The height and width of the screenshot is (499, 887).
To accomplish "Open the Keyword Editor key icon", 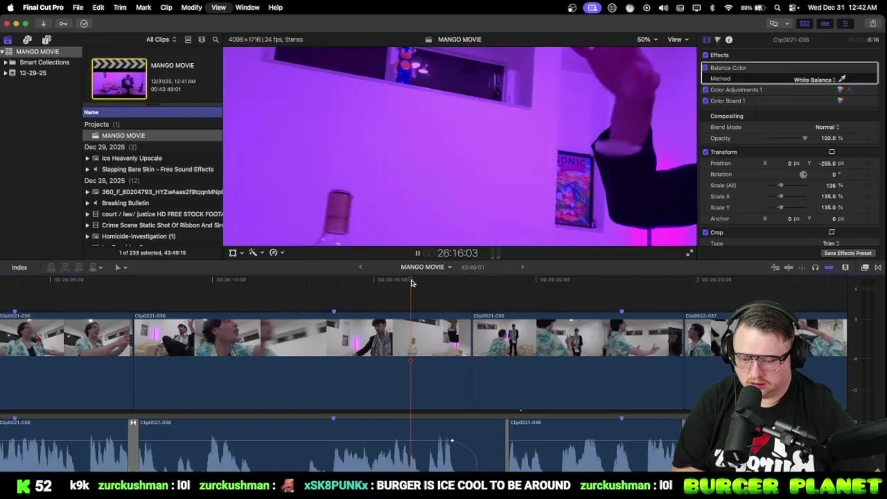I will (x=63, y=24).
